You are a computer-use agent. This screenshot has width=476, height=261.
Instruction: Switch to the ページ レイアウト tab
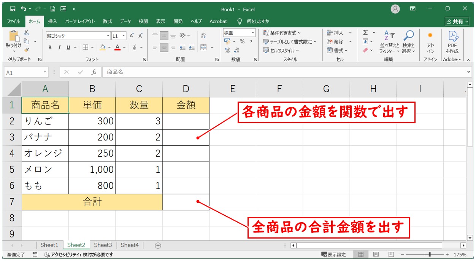pyautogui.click(x=80, y=21)
